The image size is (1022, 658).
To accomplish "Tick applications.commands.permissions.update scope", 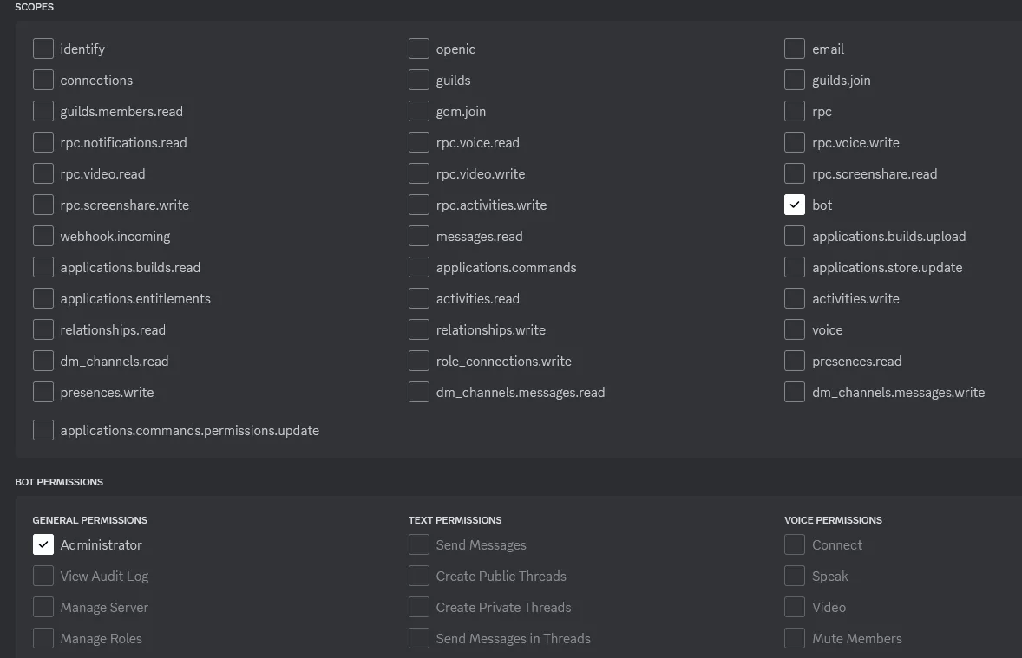I will point(43,430).
